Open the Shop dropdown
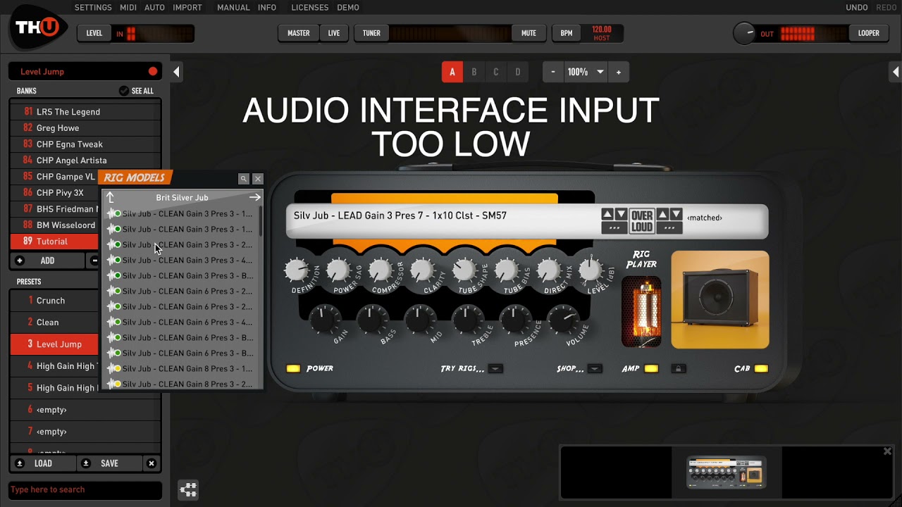 (x=595, y=368)
